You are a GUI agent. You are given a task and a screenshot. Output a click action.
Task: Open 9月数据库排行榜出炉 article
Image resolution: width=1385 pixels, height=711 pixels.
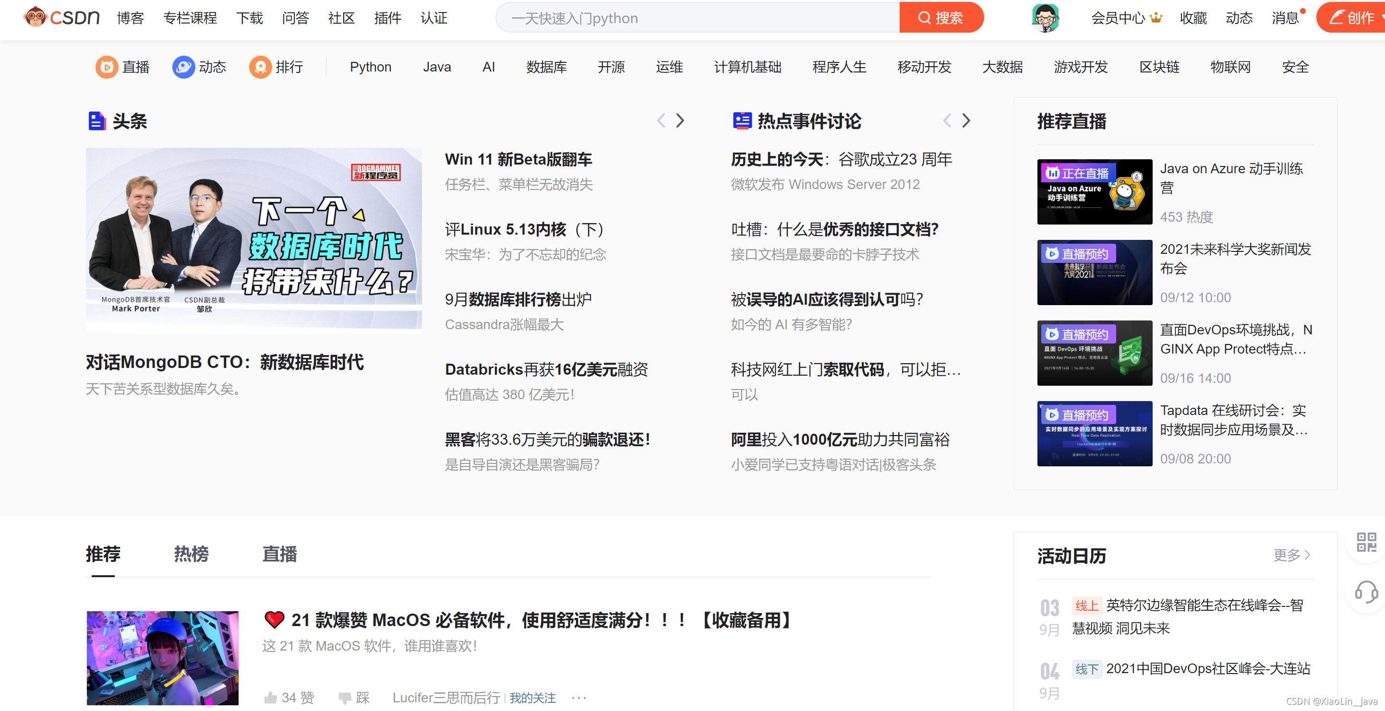click(518, 299)
